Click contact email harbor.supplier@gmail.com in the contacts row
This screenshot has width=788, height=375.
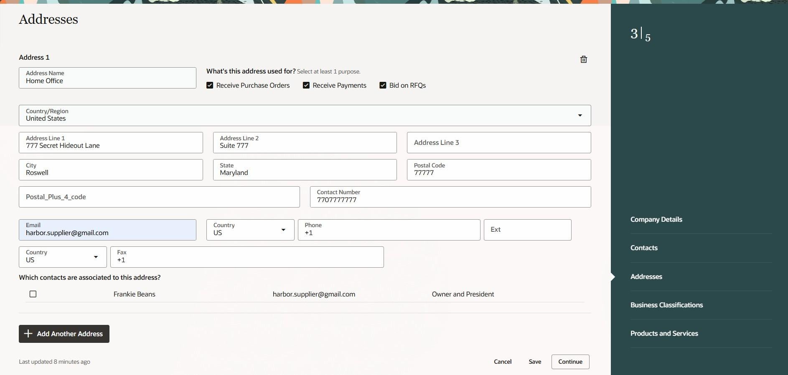click(x=314, y=294)
